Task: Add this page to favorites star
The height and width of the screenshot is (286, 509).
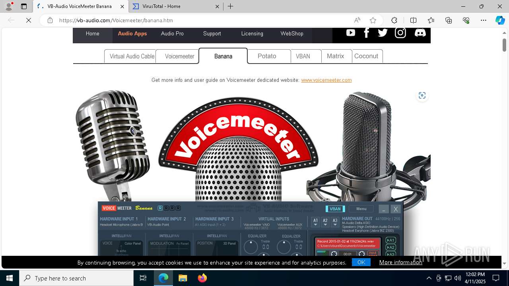Action: [x=373, y=20]
